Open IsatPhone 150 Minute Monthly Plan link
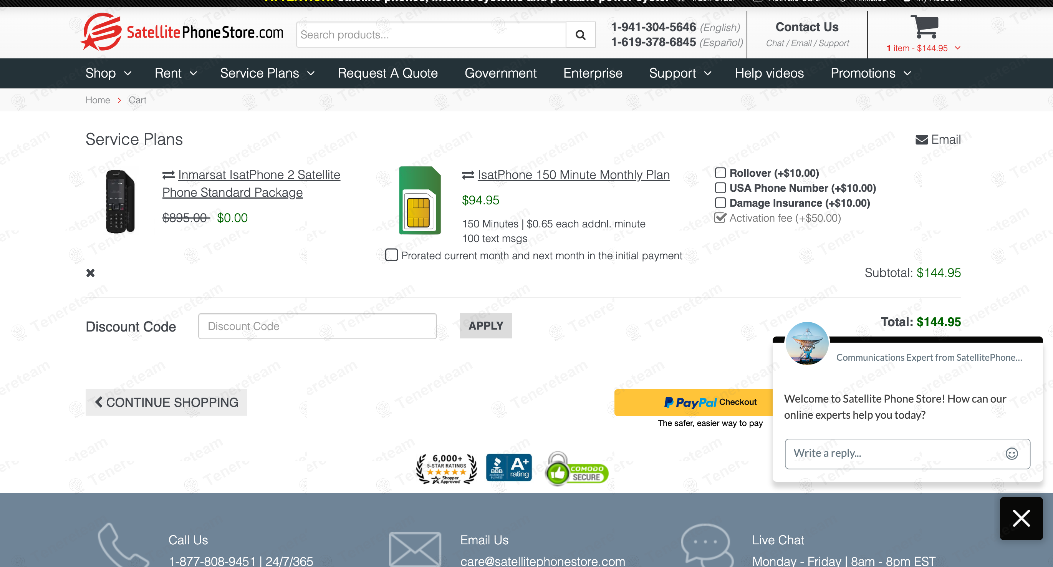Viewport: 1053px width, 567px height. [573, 175]
